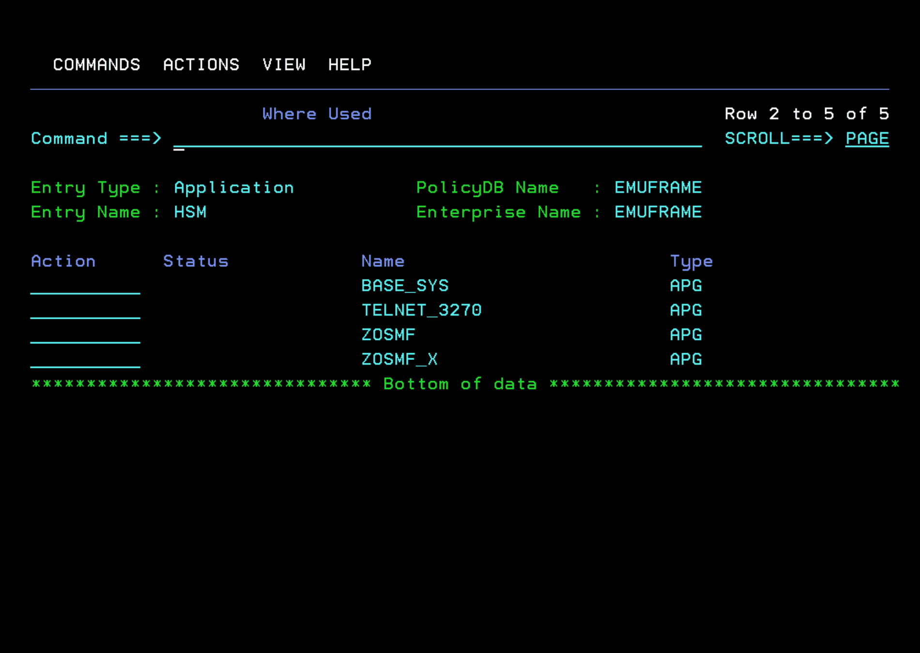Click the Name column header
Screen dimensions: 920x653
383,261
